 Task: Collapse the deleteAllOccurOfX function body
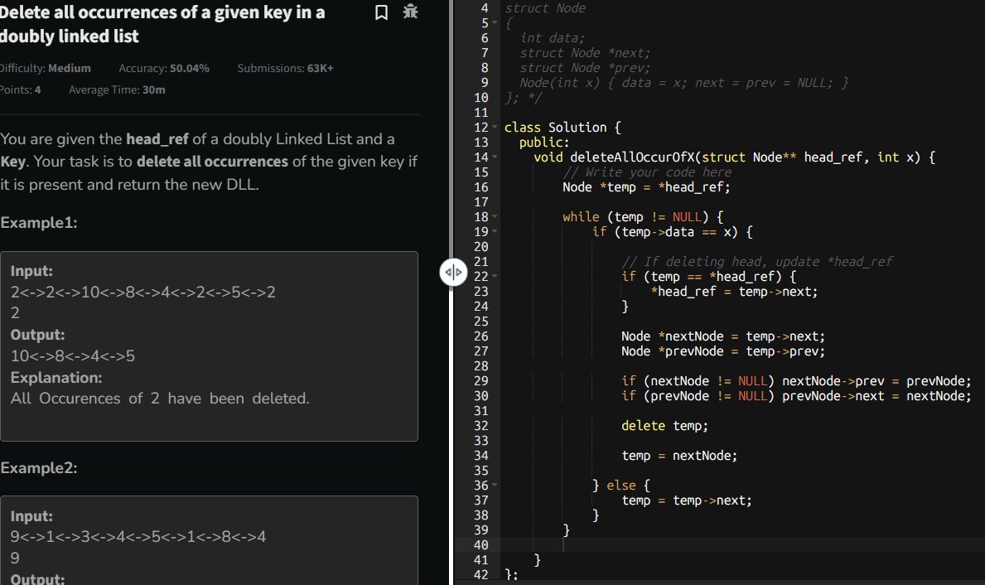click(x=494, y=157)
